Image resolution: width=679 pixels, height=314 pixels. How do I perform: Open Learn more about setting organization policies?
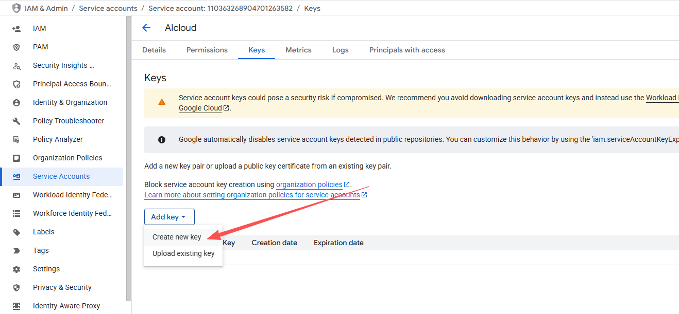(x=252, y=195)
